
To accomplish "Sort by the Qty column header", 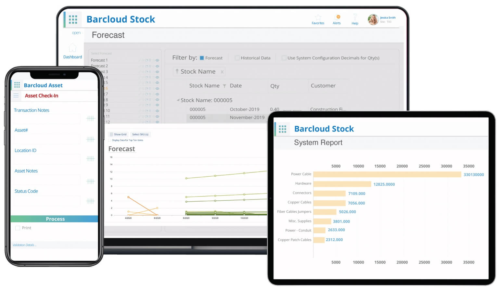I will click(x=275, y=86).
